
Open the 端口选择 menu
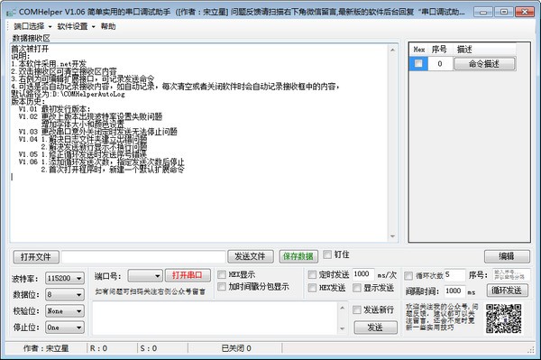coord(32,26)
